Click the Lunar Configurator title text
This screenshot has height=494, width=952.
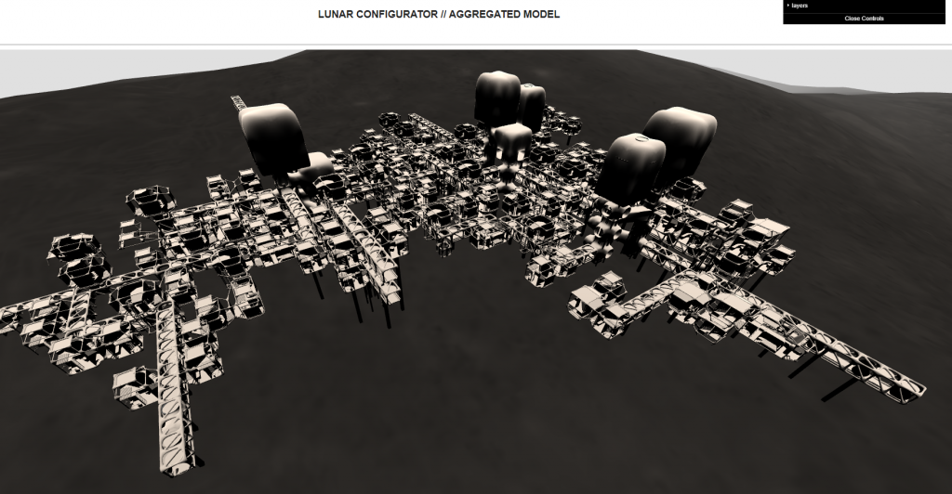tap(439, 15)
